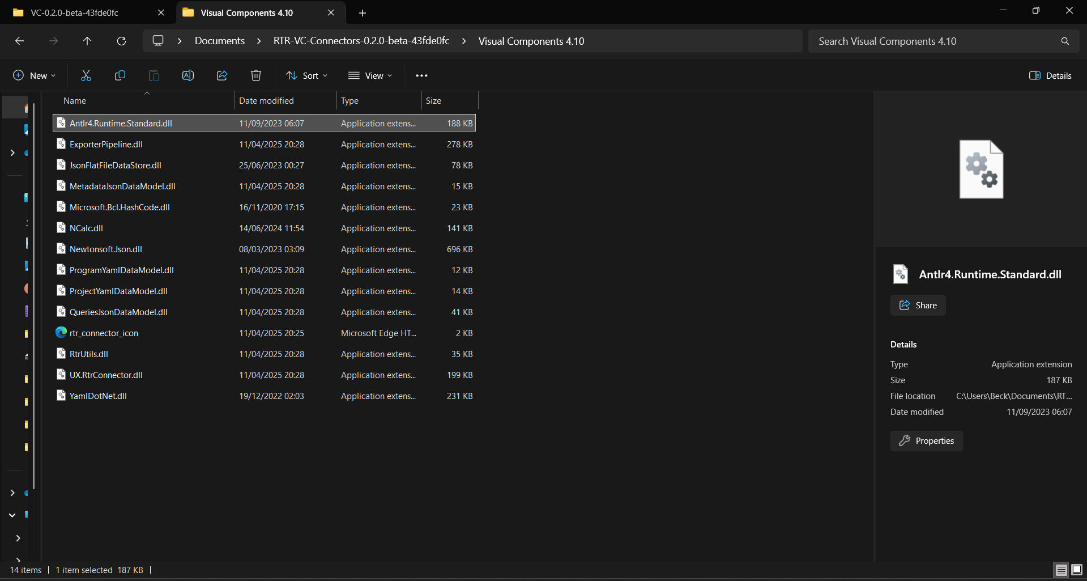Click the navigation pane scrollbar
The height and width of the screenshot is (581, 1087).
coord(33,295)
